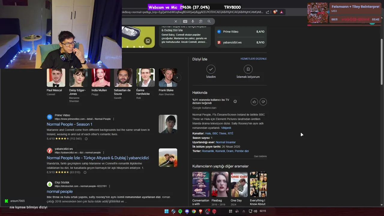Open Discord from the taskbar
This screenshot has width=384, height=216.
pos(187,211)
